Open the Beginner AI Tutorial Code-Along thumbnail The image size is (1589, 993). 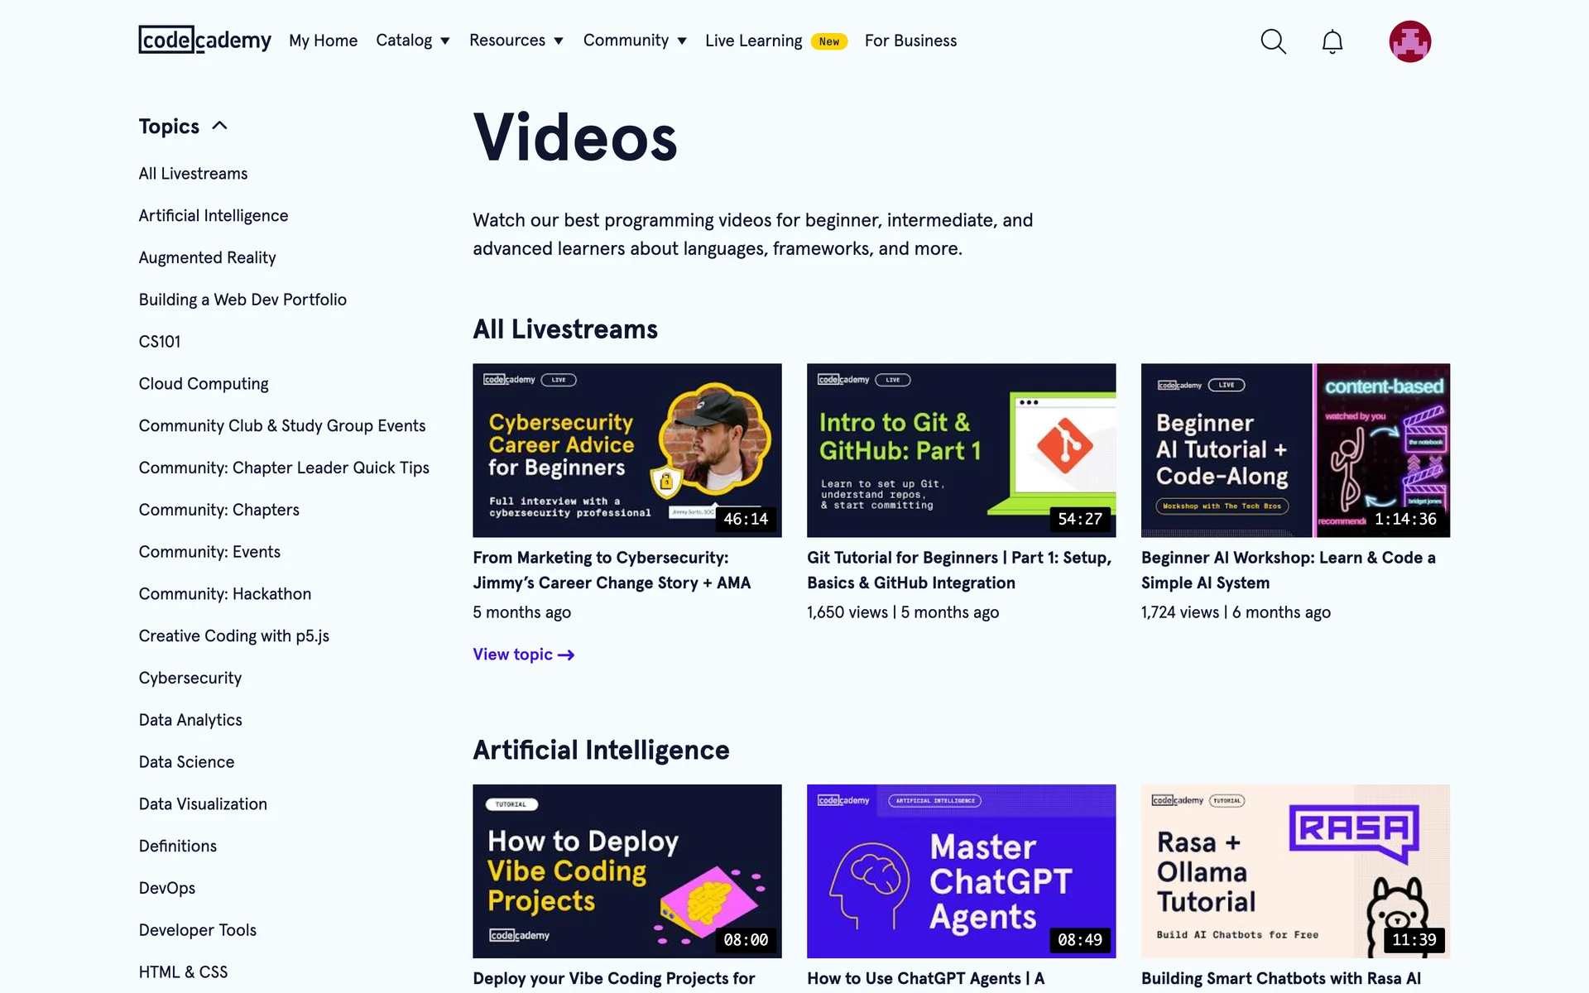(x=1295, y=450)
